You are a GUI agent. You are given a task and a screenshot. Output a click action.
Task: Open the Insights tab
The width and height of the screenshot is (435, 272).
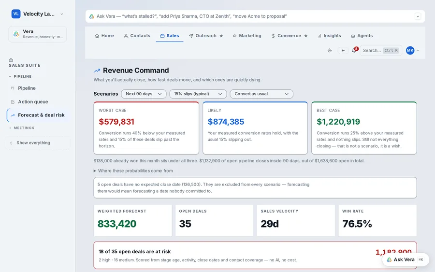click(x=329, y=36)
